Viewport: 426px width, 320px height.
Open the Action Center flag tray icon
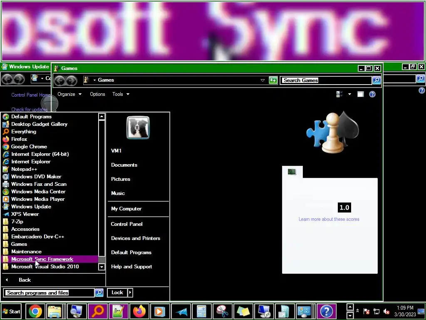(366, 311)
